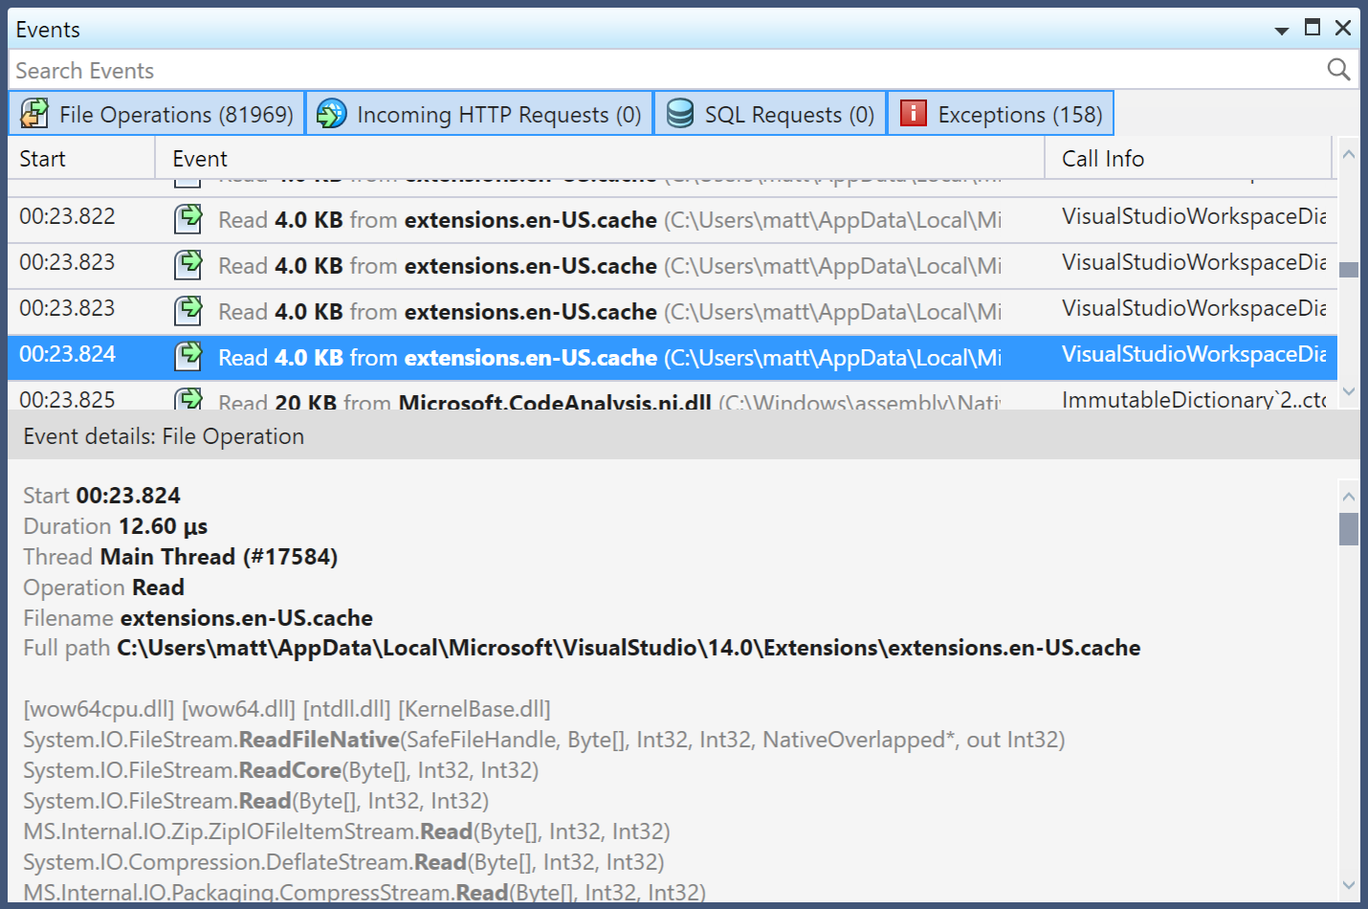Toggle the Exceptions (158) filter
The width and height of the screenshot is (1368, 909).
(1001, 114)
